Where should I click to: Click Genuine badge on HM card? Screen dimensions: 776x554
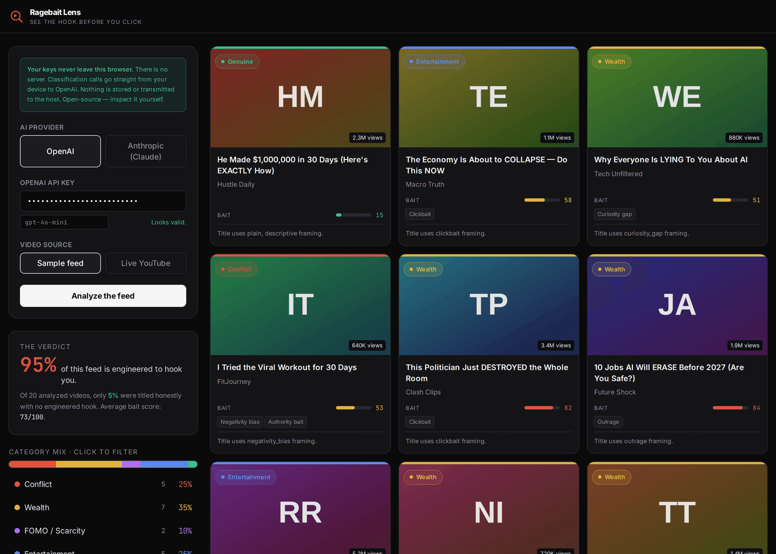(x=237, y=62)
